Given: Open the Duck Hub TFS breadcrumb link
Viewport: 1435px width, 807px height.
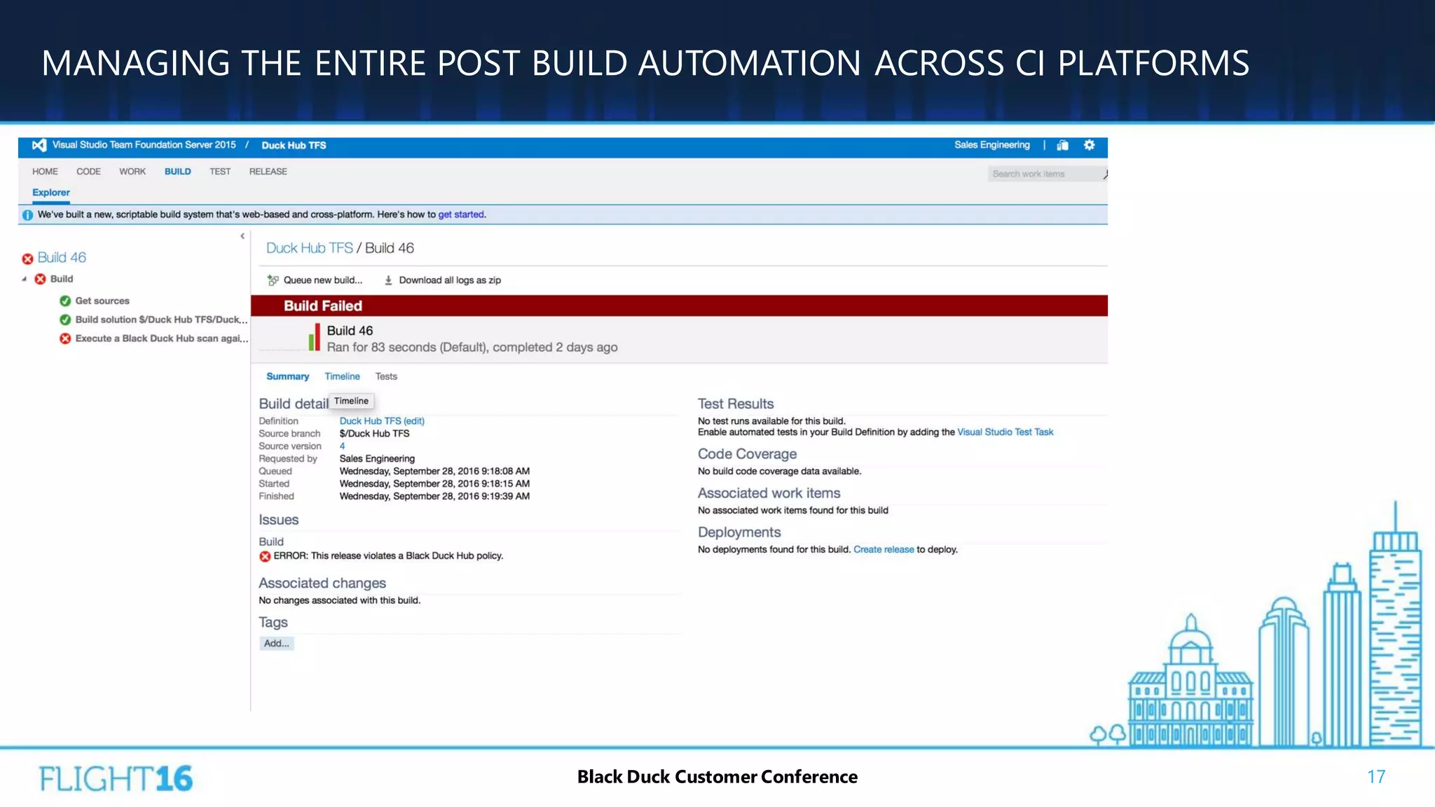Looking at the screenshot, I should pyautogui.click(x=310, y=248).
